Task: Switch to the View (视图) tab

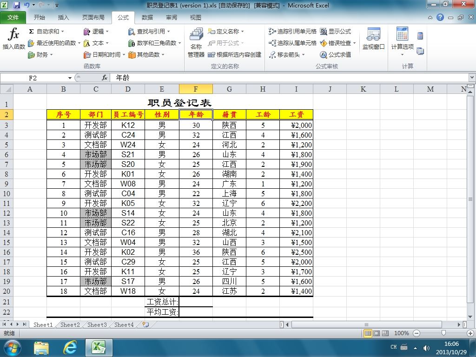Action: [195, 18]
